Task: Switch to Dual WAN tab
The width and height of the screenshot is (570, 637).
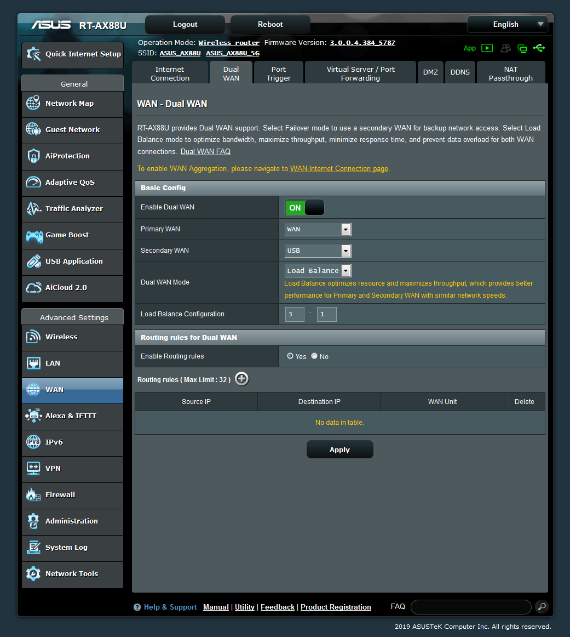Action: (231, 73)
